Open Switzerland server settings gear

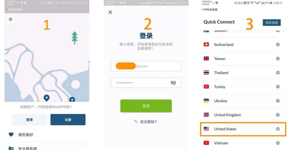[278, 45]
